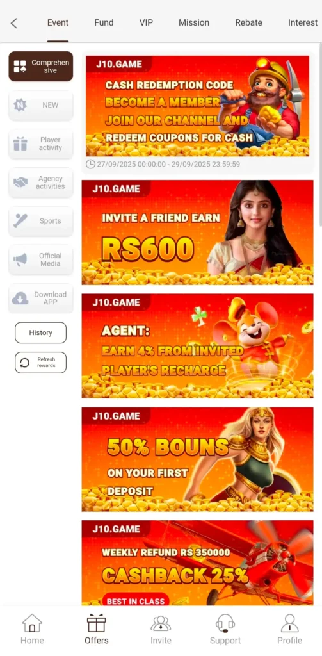Screen dimensions: 322x656
Task: Click the History button
Action: point(40,332)
